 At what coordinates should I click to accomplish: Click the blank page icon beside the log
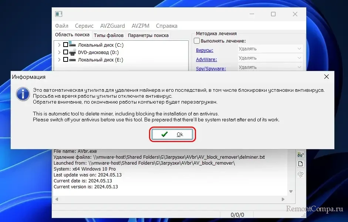click(x=300, y=164)
